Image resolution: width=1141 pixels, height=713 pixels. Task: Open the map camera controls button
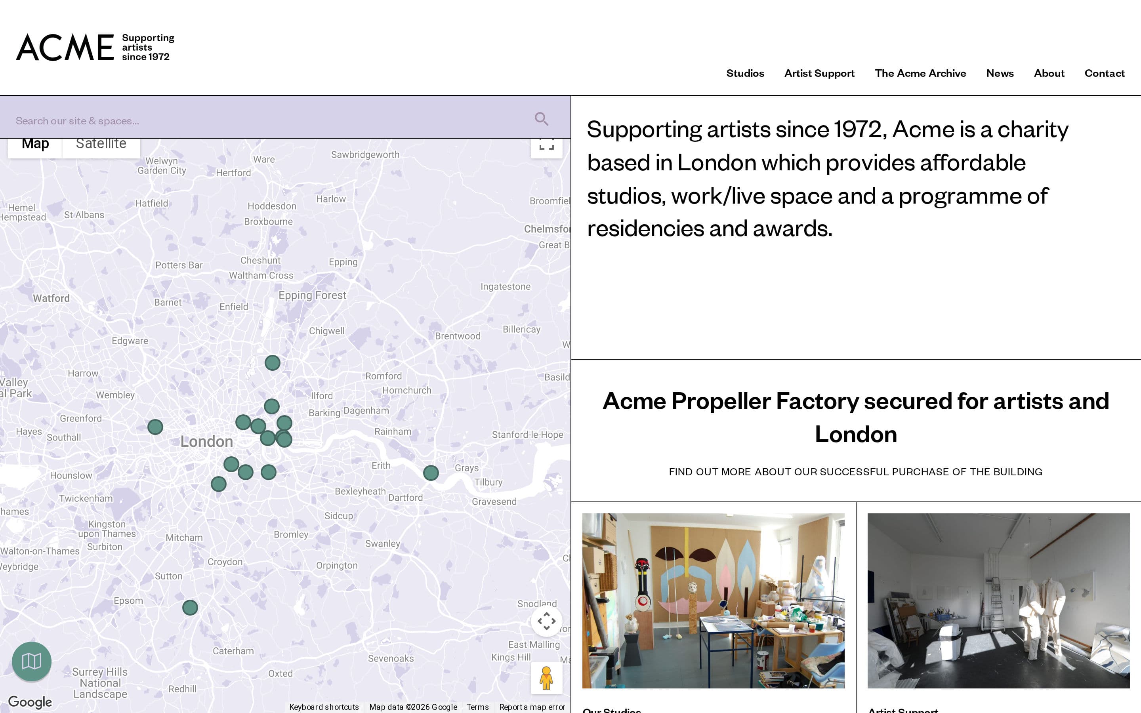click(x=546, y=621)
